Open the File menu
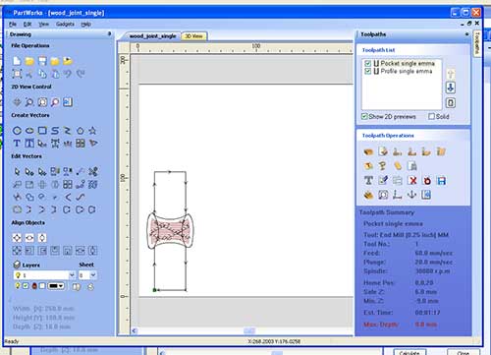This screenshot has width=491, height=355. coord(13,25)
